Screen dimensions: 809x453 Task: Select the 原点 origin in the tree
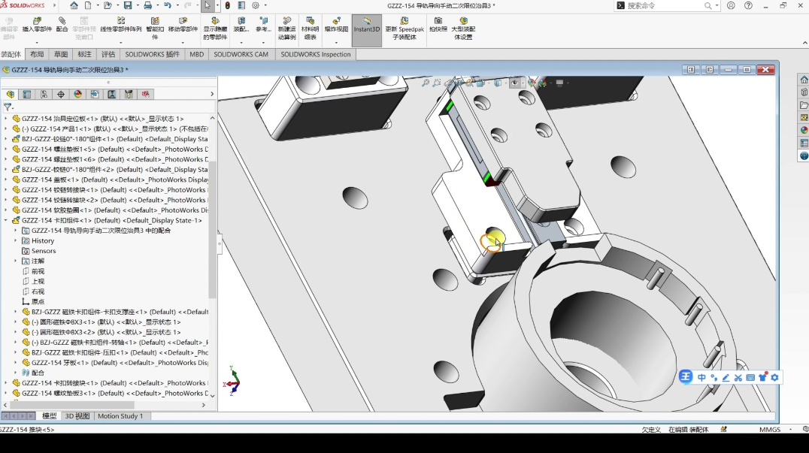tap(38, 301)
